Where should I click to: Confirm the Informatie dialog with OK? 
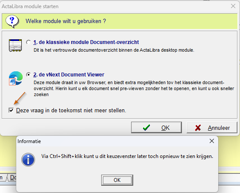pyautogui.click(x=117, y=180)
